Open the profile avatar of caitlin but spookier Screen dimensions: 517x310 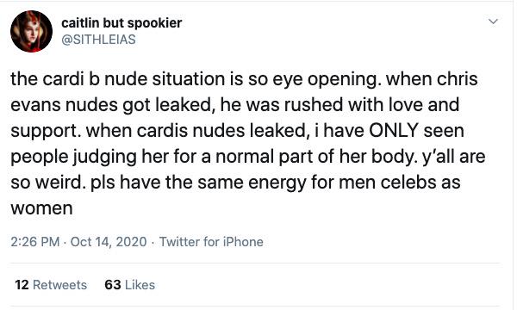click(31, 31)
